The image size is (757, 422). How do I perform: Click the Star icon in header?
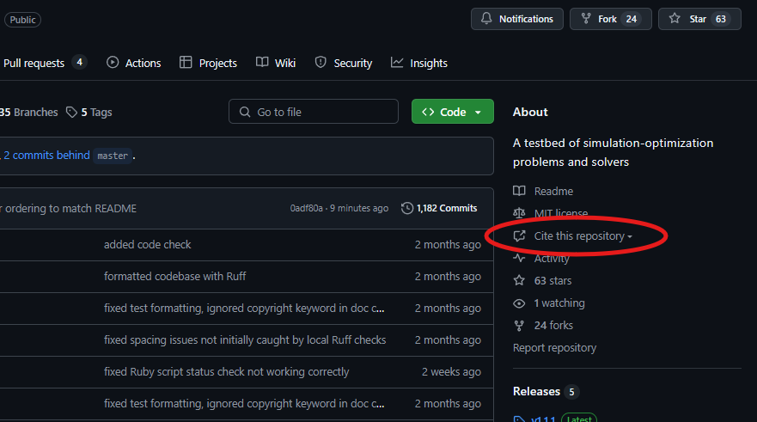point(675,19)
